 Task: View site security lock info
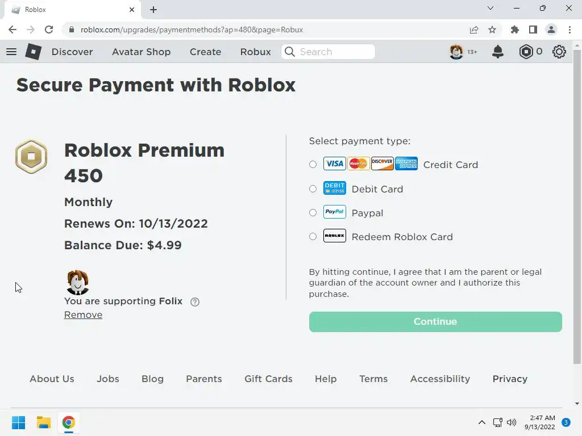pos(72,30)
